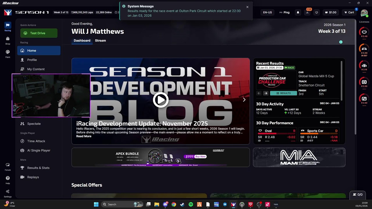Open Spectate in the sidebar
This screenshot has width=372, height=209.
(x=39, y=124)
